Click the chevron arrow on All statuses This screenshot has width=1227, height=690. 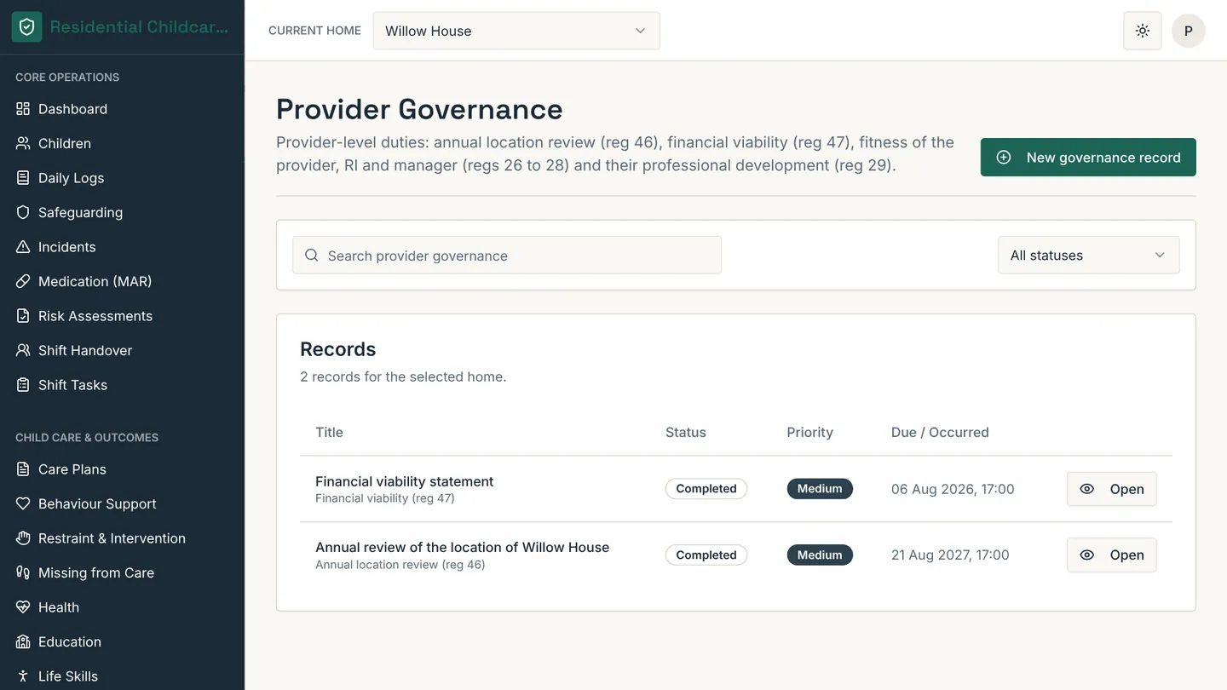click(1160, 256)
